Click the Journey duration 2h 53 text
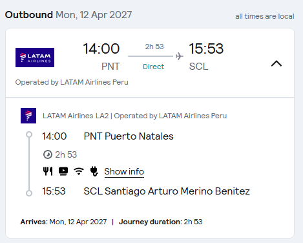The height and width of the screenshot is (243, 303). [x=161, y=222]
